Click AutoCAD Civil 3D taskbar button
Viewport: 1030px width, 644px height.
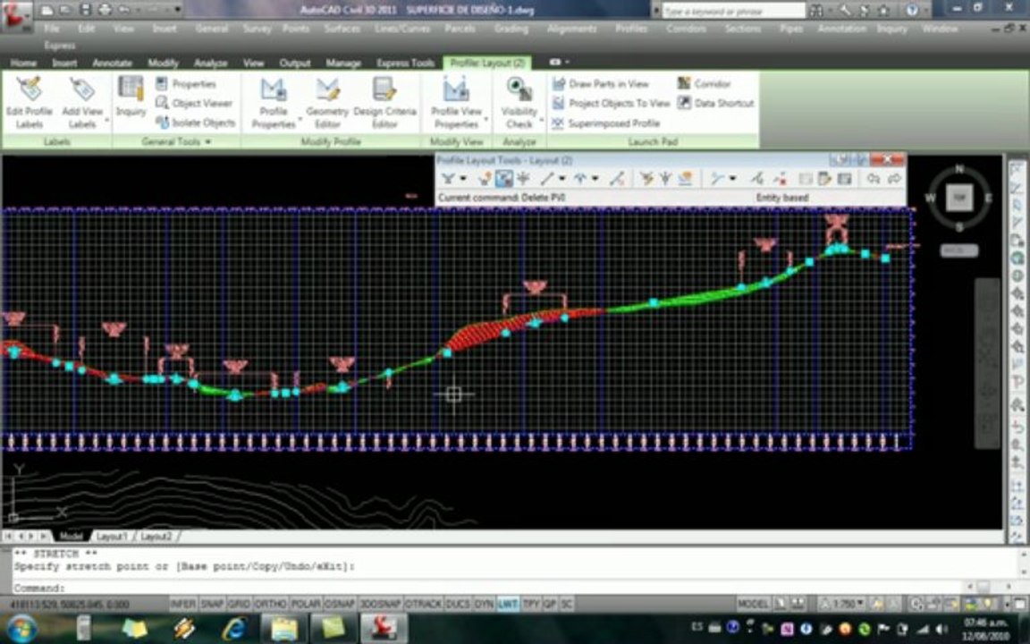click(x=383, y=628)
